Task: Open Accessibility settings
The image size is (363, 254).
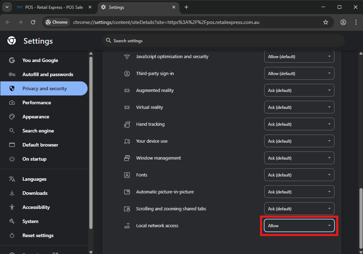Action: click(x=44, y=207)
